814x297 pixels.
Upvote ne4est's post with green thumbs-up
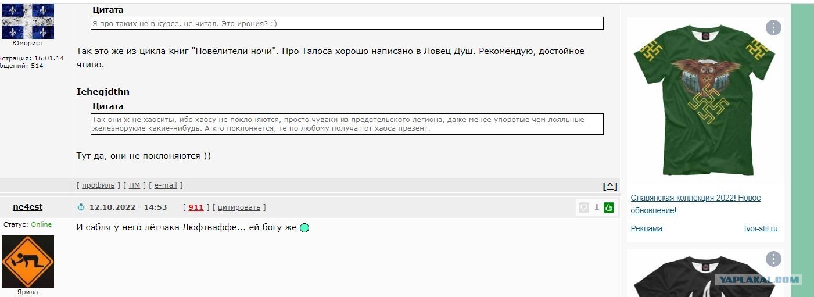pos(608,207)
